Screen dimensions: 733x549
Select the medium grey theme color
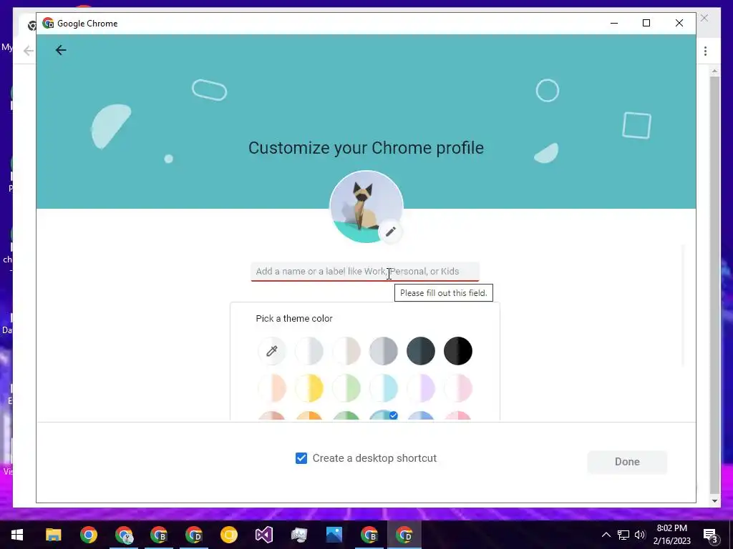coord(384,350)
